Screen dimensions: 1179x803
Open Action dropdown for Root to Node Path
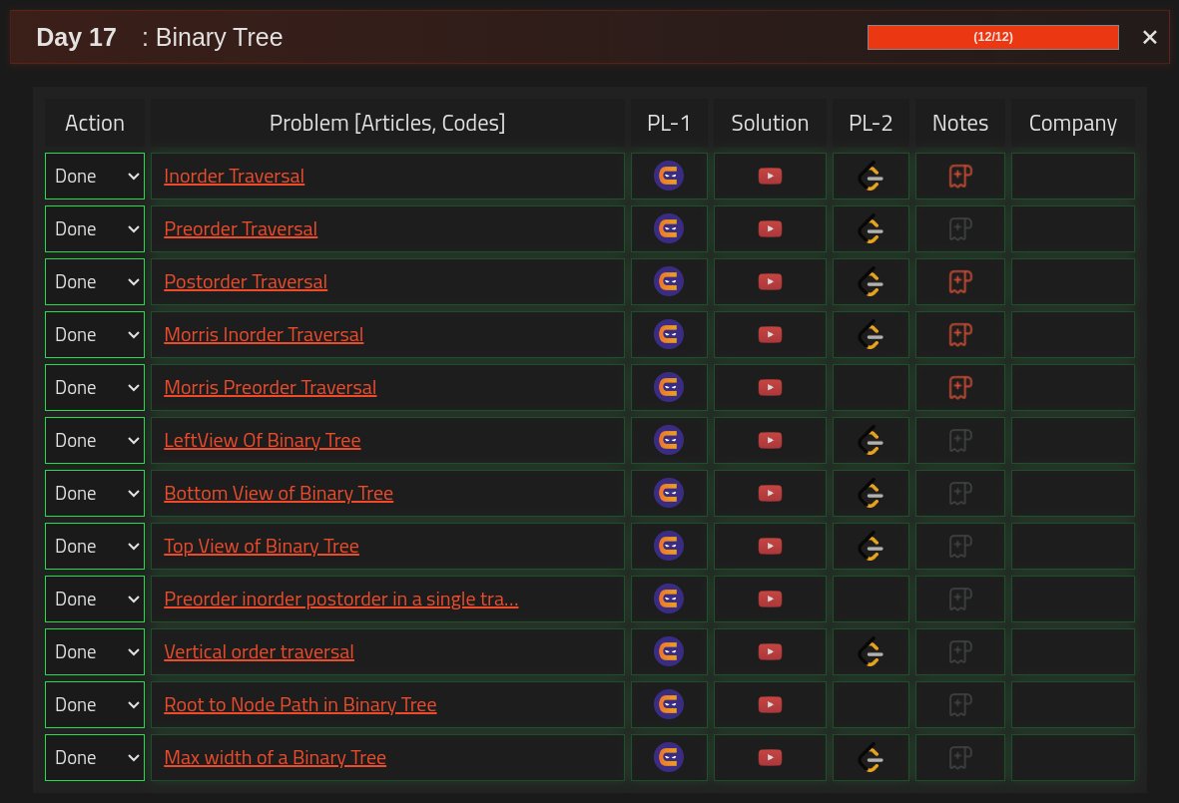[x=95, y=704]
